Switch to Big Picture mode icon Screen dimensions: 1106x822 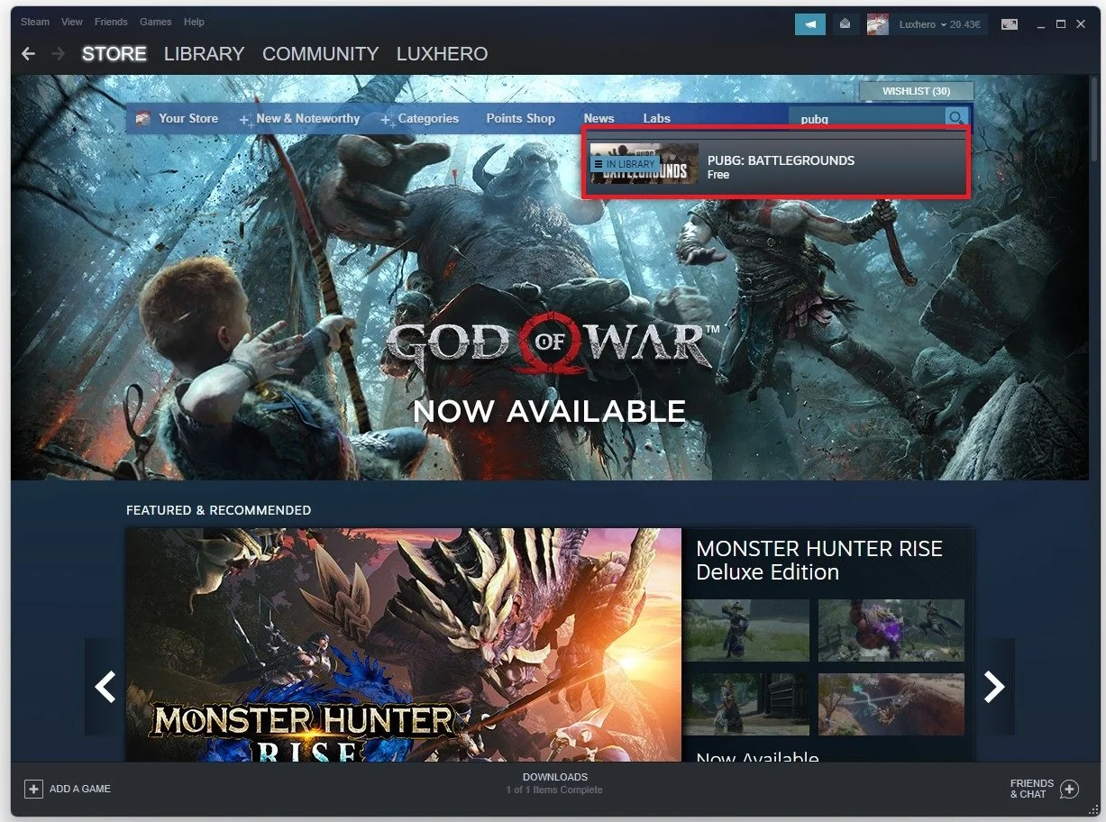(x=1010, y=24)
